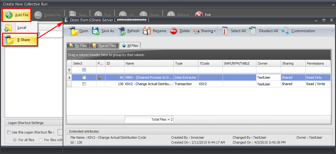The image size is (336, 154).
Task: Click the Open folder icon in EShare toolbar
Action: (x=73, y=31)
